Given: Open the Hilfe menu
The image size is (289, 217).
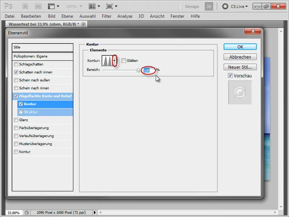Looking at the screenshot, I should pos(195,16).
